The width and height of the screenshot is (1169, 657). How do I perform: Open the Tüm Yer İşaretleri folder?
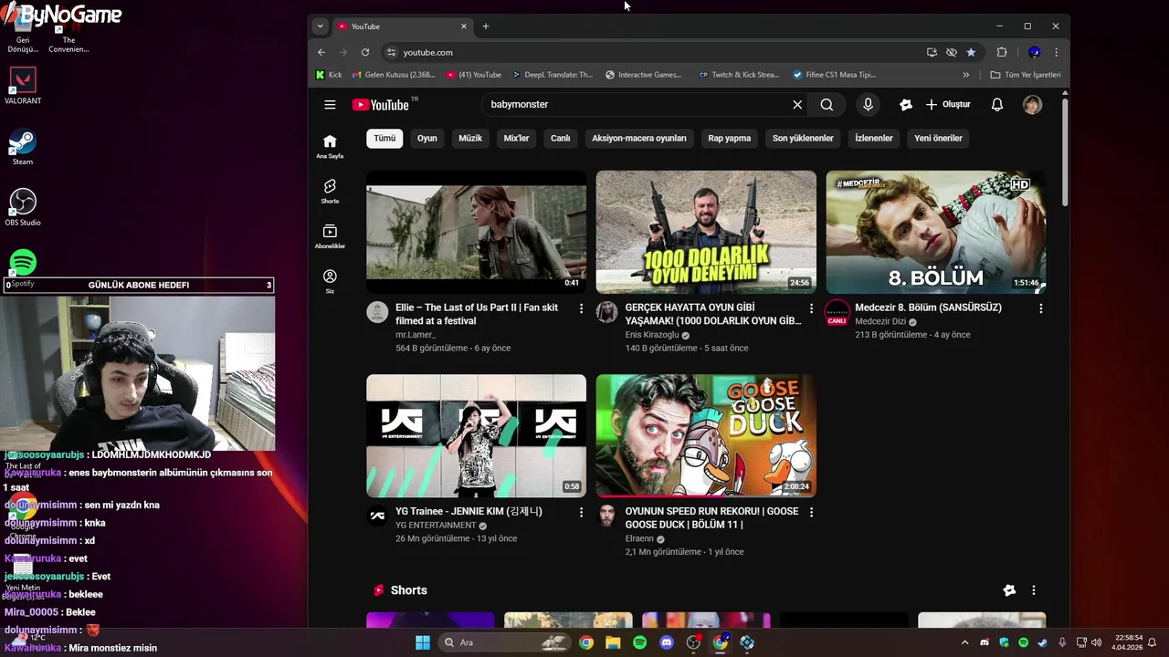(x=1026, y=75)
